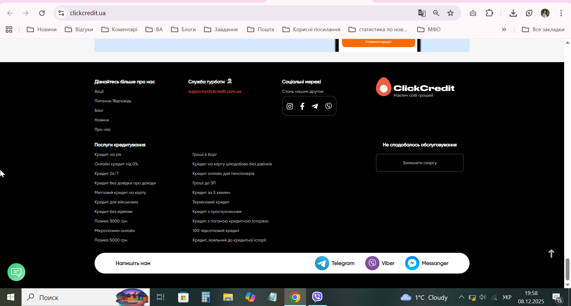Image resolution: width=571 pixels, height=306 pixels.
Task: Click the orange Отримати кредит button
Action: 378,42
